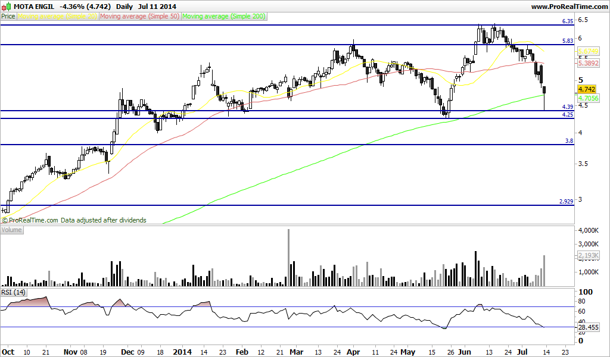
Task: Click the MOTA ENGIL ticker title
Action: click(34, 7)
